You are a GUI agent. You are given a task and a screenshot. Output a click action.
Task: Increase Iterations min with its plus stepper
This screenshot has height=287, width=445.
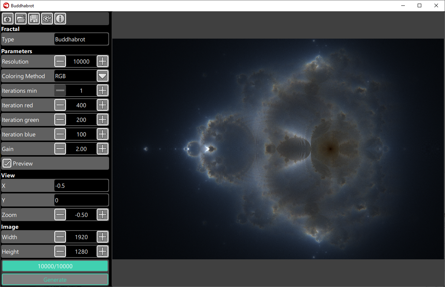[102, 90]
